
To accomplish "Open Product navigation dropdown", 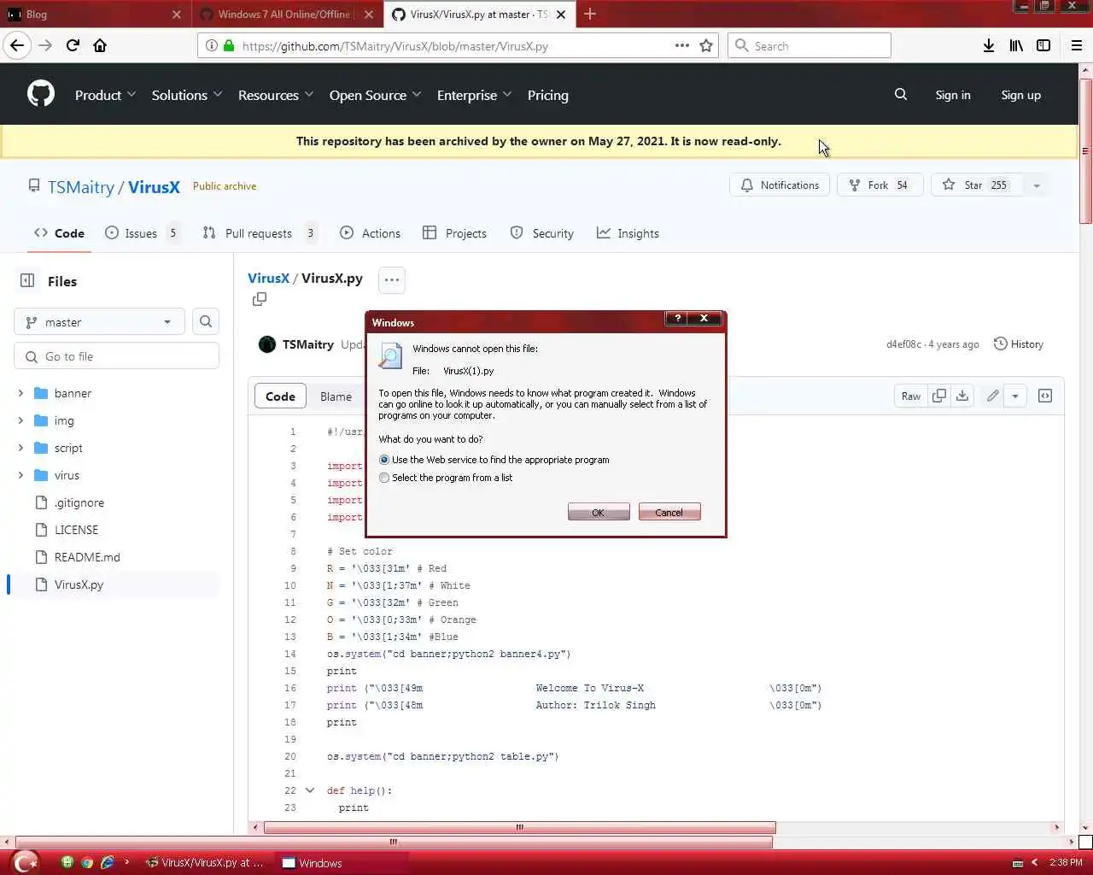I will [105, 95].
